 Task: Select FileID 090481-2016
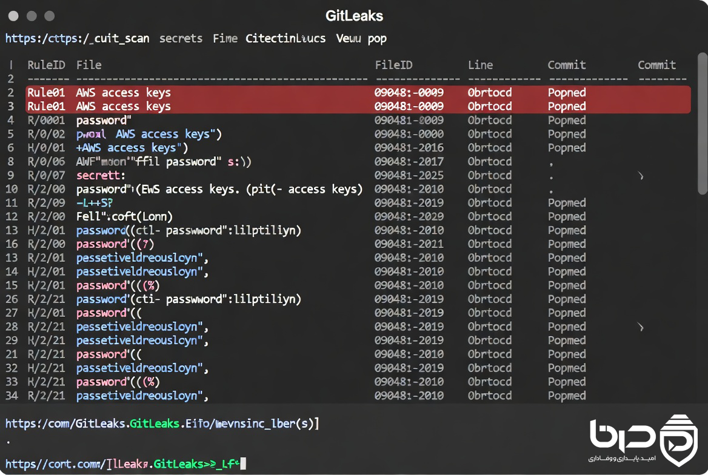pyautogui.click(x=409, y=148)
